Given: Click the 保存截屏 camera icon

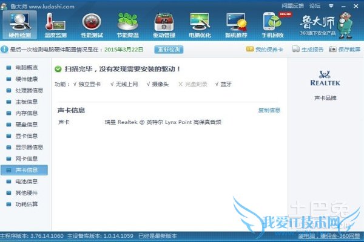Looking at the screenshot, I should point(332,49).
